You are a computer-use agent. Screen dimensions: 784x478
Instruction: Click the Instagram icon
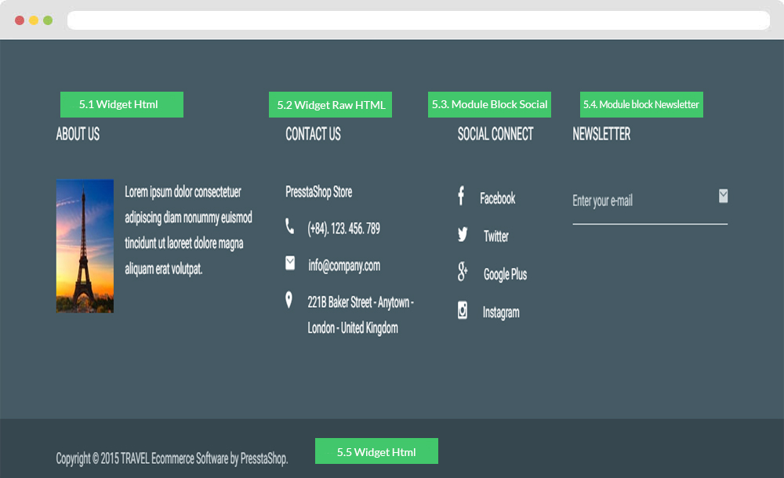463,311
